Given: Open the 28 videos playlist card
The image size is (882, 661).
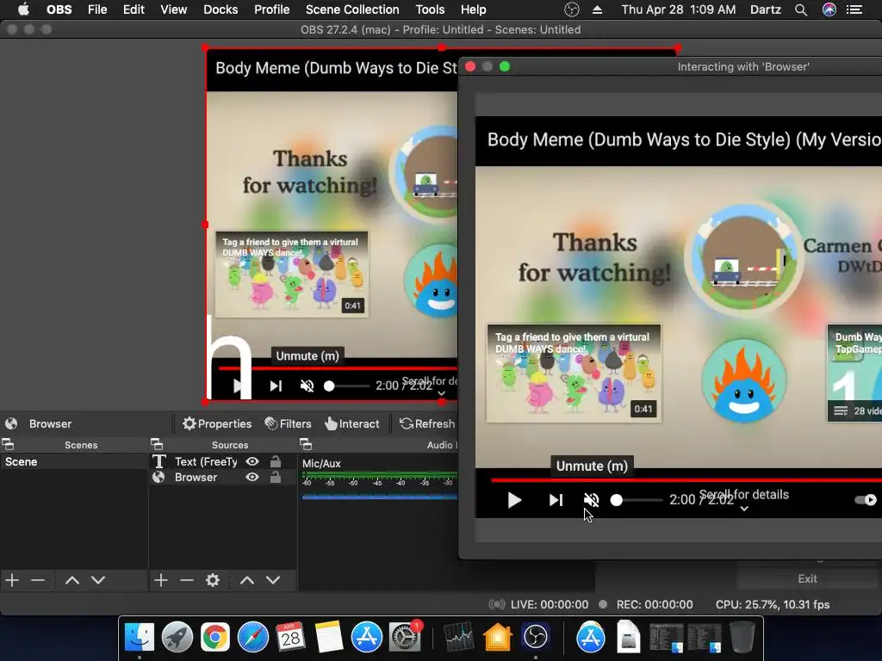Looking at the screenshot, I should (x=855, y=374).
